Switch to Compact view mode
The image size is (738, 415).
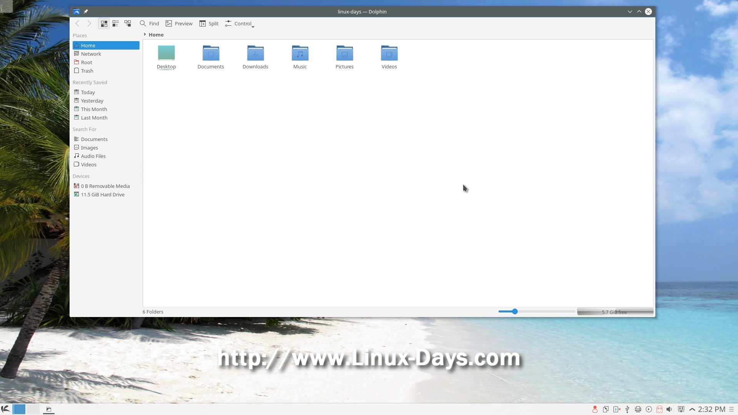(116, 23)
